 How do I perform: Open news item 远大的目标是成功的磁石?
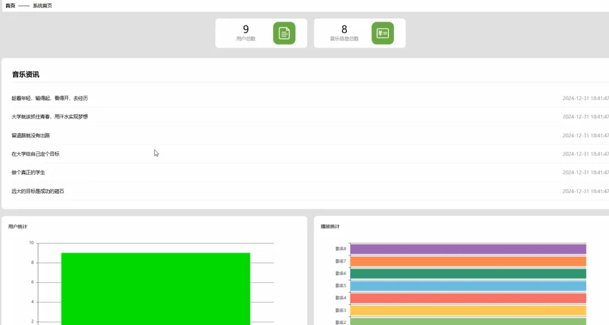tap(38, 191)
